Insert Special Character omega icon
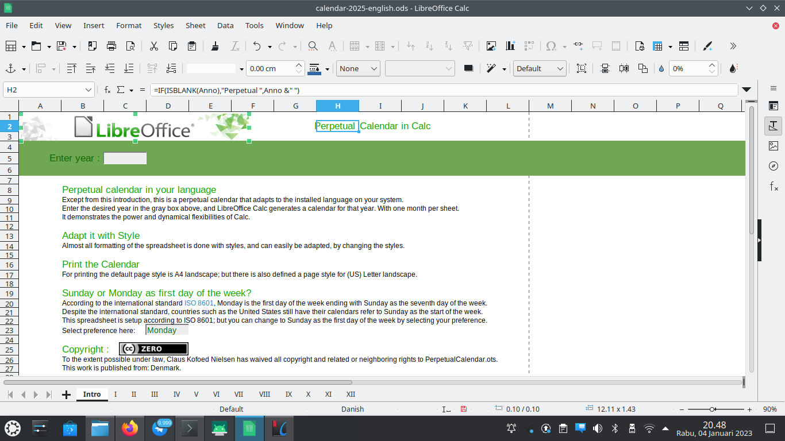Screen dimensions: 785x441 (x=551, y=46)
